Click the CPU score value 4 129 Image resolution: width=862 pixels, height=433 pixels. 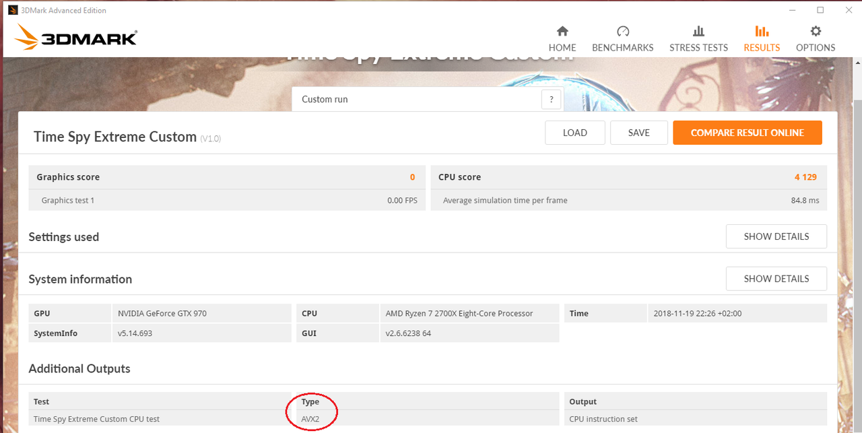coord(805,177)
